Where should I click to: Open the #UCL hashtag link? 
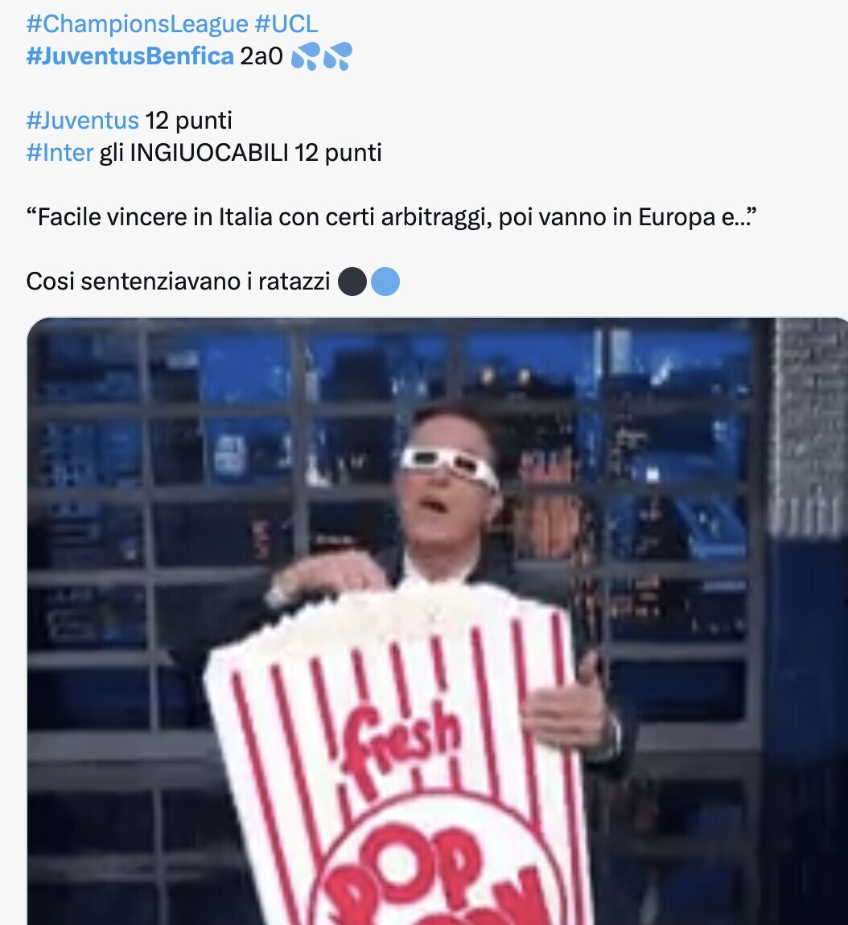286,24
